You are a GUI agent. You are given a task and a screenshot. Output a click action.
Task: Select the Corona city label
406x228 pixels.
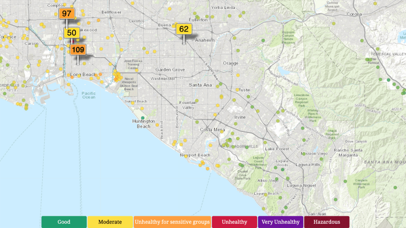click(x=354, y=14)
